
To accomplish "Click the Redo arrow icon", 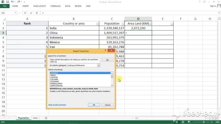I will click(x=19, y=2).
